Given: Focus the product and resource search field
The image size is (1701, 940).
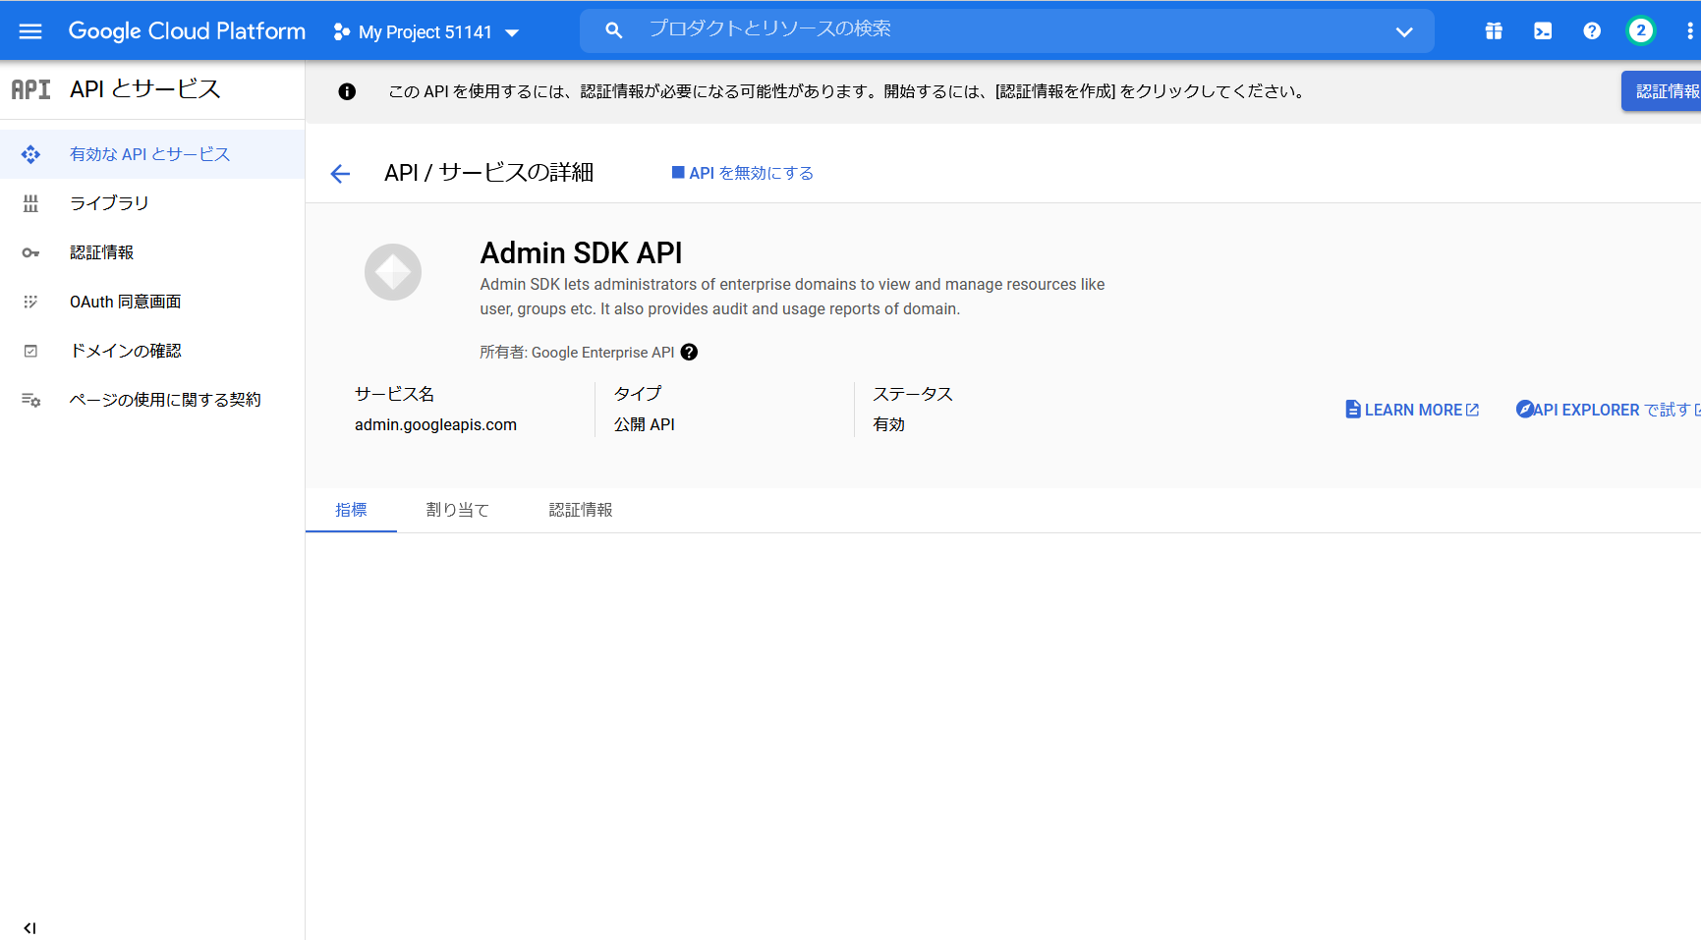Looking at the screenshot, I should pos(1007,30).
